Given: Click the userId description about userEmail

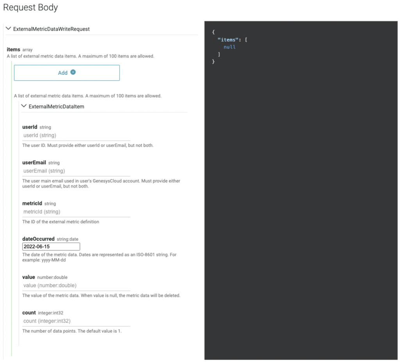Looking at the screenshot, I should click(x=88, y=145).
